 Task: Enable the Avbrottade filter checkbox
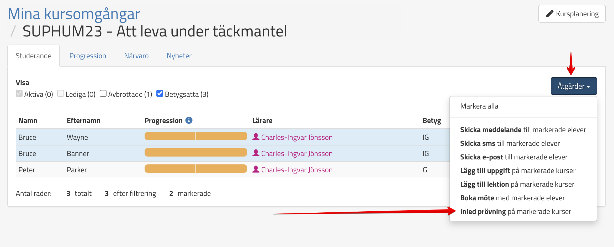[x=103, y=94]
